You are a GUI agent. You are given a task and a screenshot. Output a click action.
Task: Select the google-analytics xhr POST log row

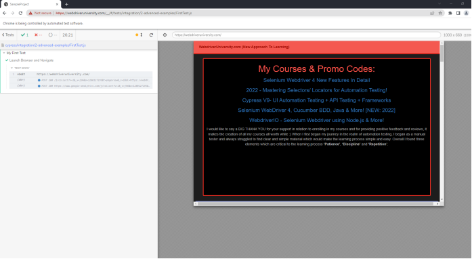81,86
